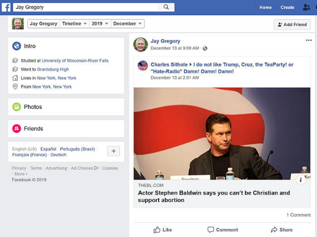The height and width of the screenshot is (237, 317).
Task: Click the graduation cap icon beside Went to
Action: pyautogui.click(x=15, y=69)
